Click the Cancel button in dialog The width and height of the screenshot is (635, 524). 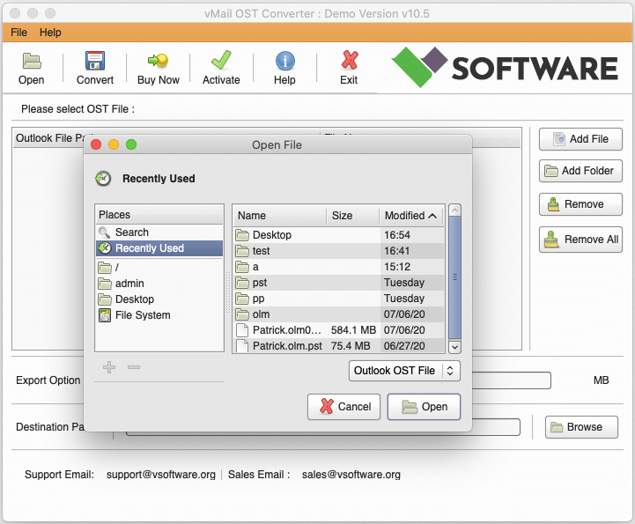tap(343, 407)
